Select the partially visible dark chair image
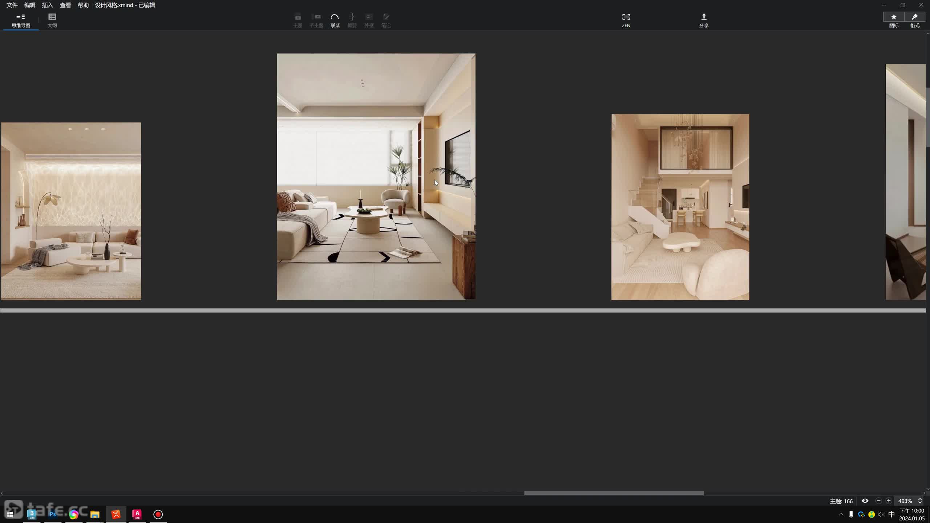Viewport: 930px width, 523px height. tap(906, 182)
